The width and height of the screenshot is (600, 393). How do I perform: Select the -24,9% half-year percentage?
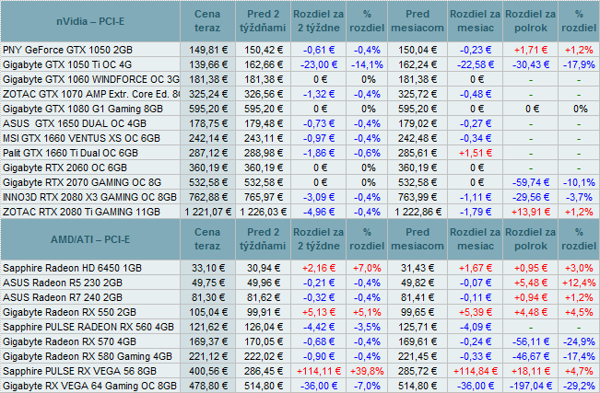pyautogui.click(x=579, y=341)
